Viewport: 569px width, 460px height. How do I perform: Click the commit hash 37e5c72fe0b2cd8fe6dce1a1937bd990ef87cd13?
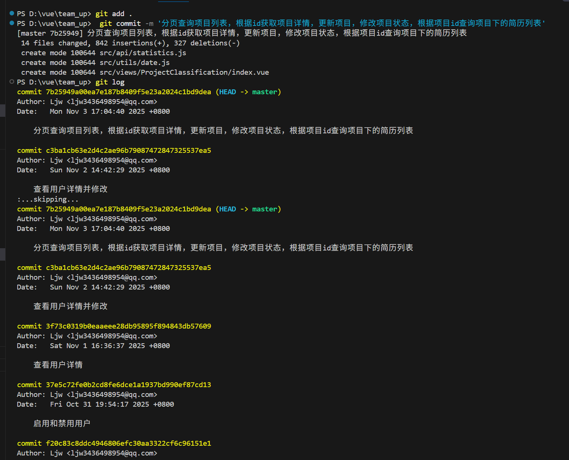(128, 385)
